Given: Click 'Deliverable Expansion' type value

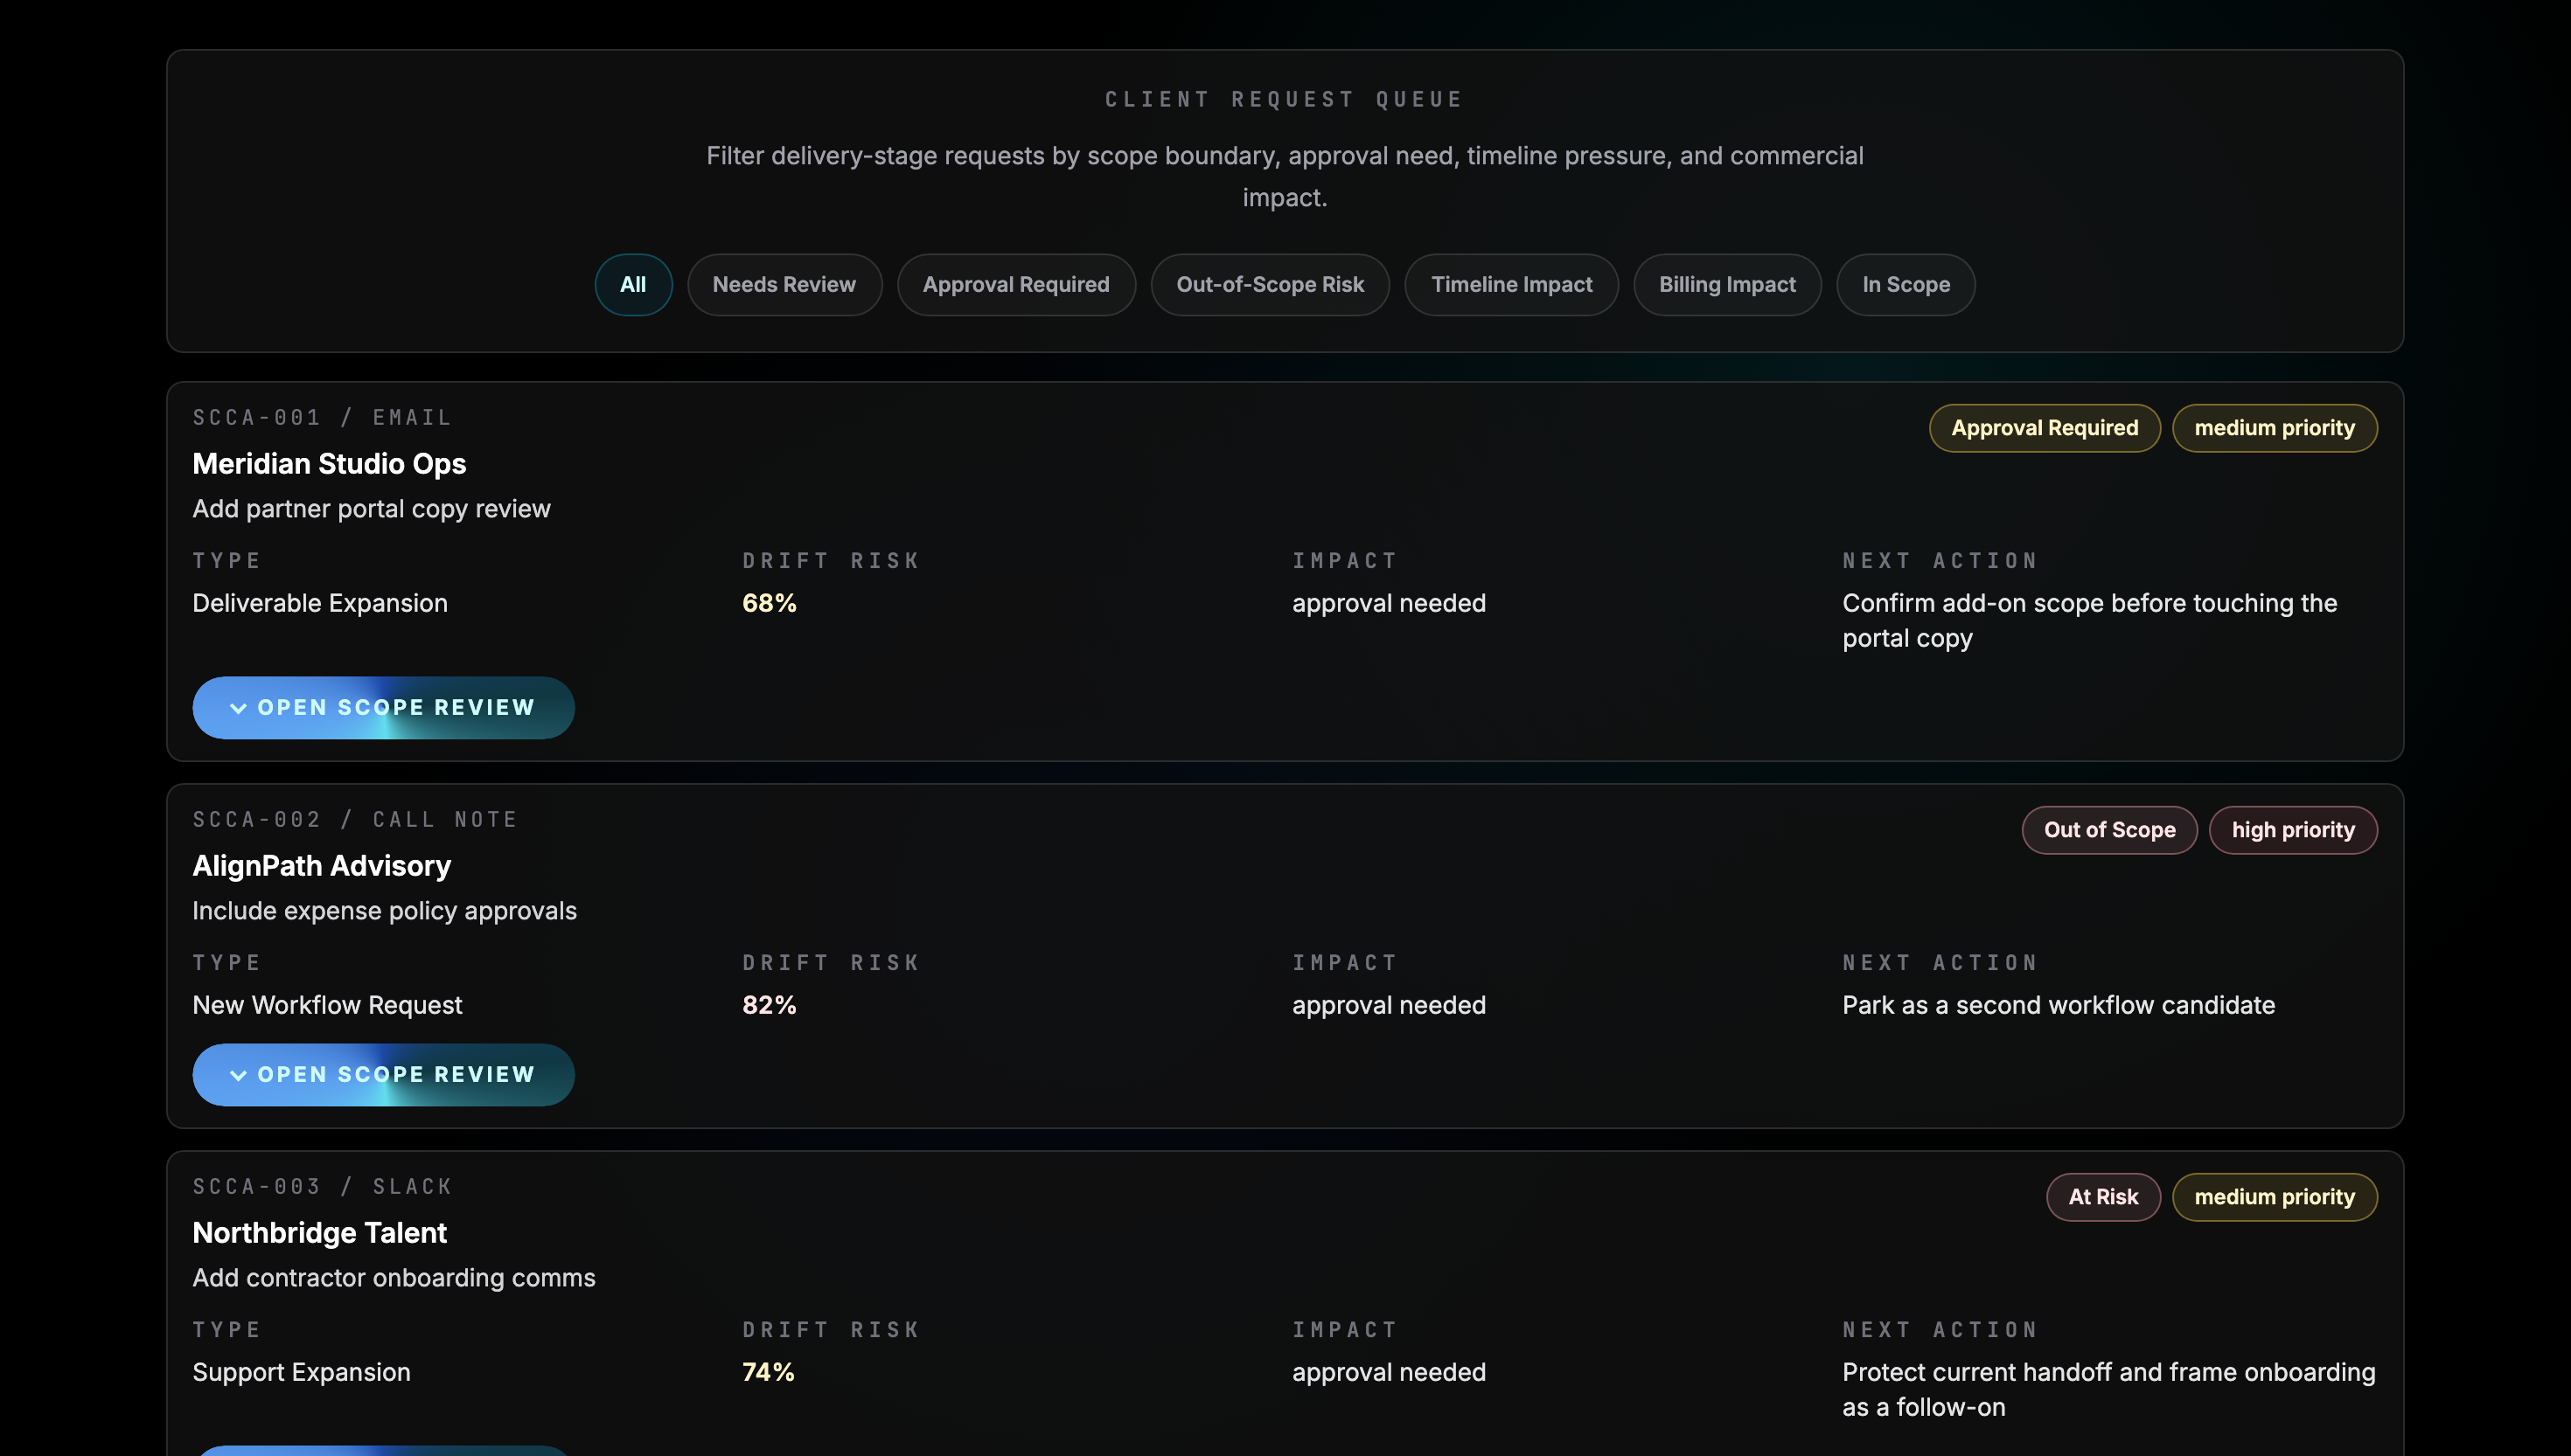Looking at the screenshot, I should tap(319, 603).
